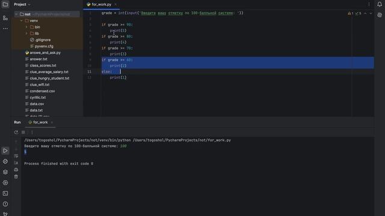Expand the bin folder
The image size is (385, 216).
[x=26, y=27]
